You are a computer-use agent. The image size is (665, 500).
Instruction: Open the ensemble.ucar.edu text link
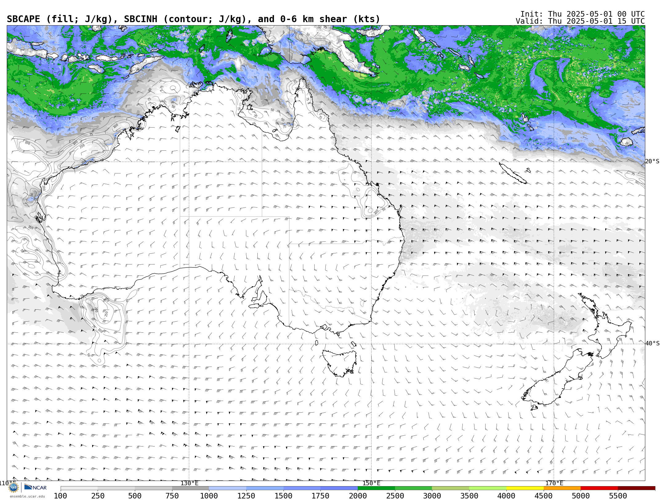[27, 496]
